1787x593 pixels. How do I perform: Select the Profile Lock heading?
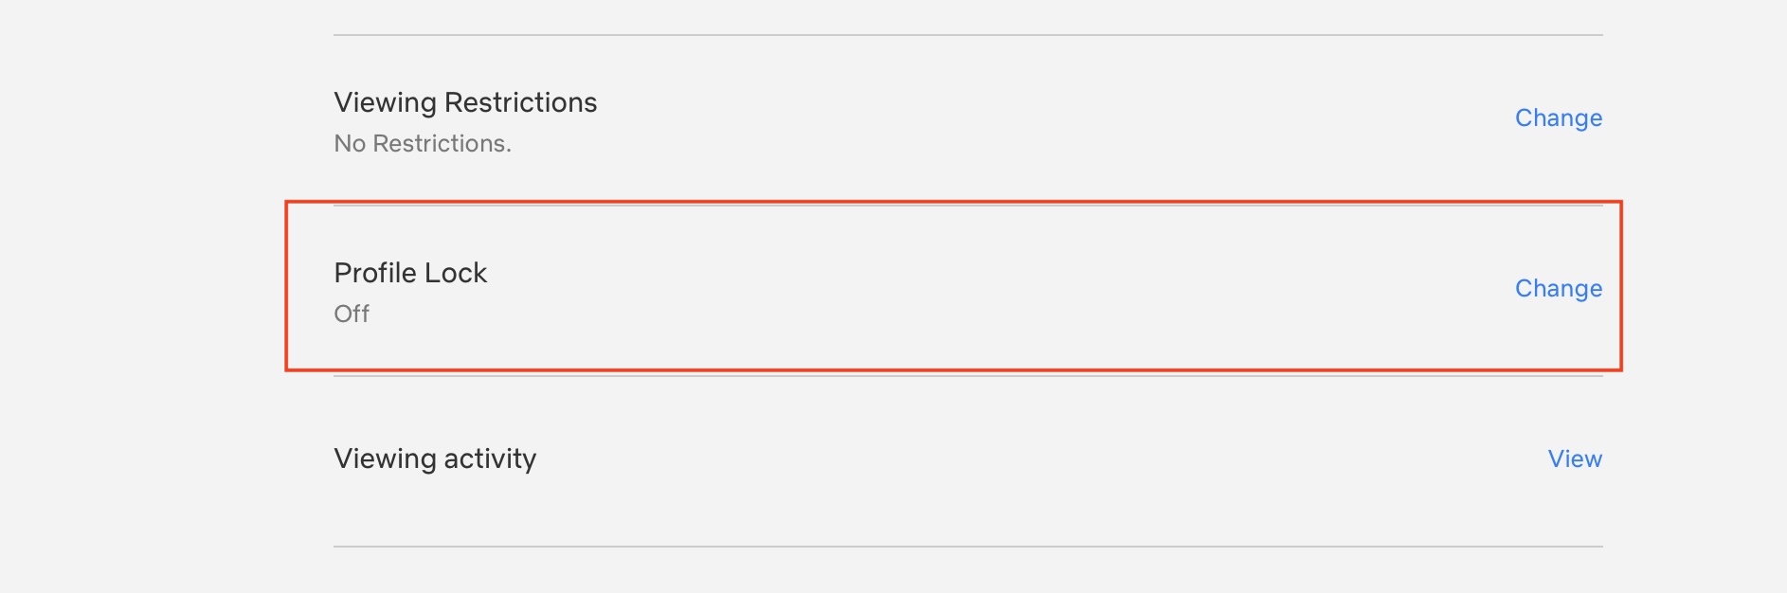click(410, 273)
